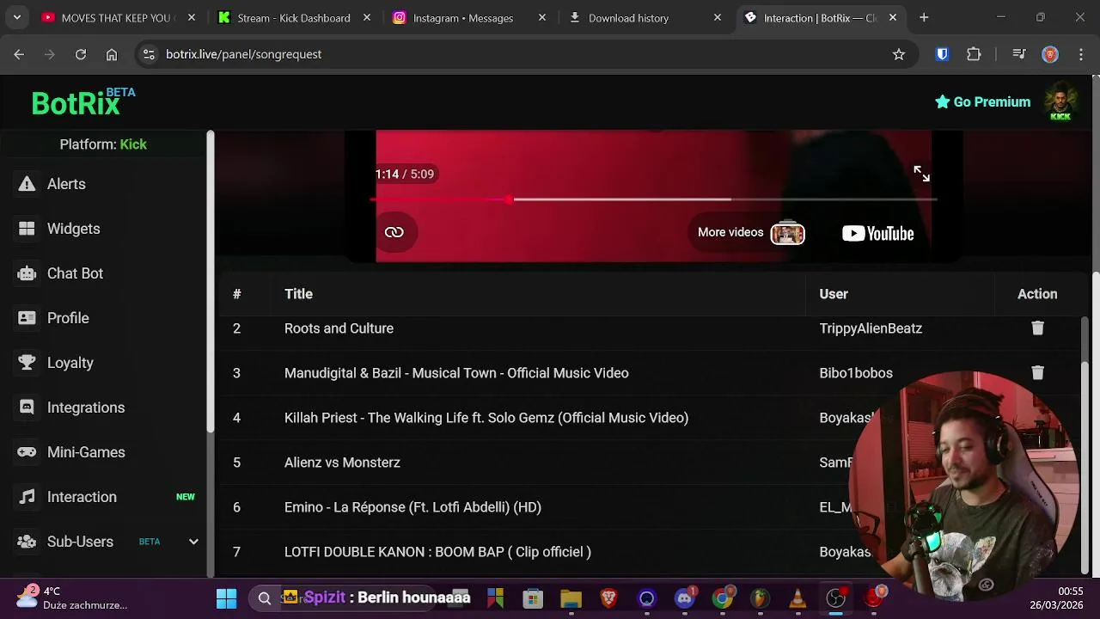Open VLC from the taskbar

tap(798, 598)
